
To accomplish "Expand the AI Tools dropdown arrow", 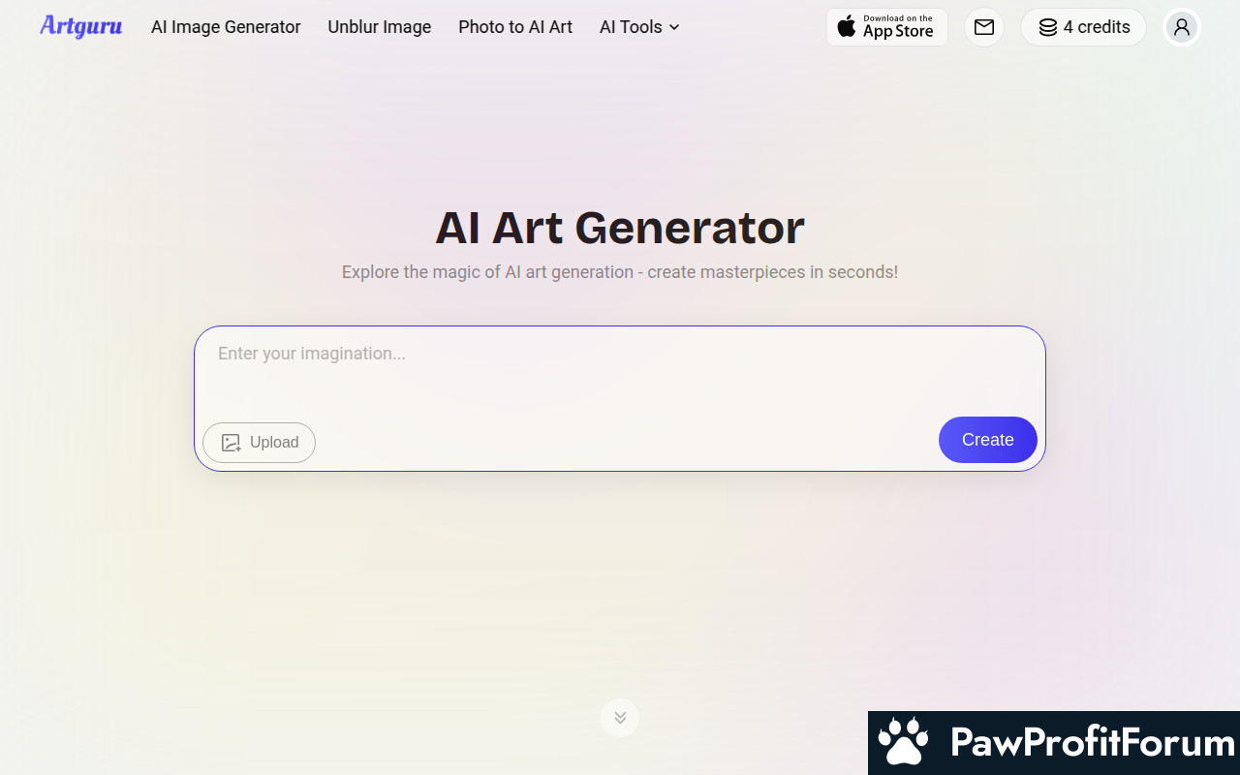I will pyautogui.click(x=674, y=27).
